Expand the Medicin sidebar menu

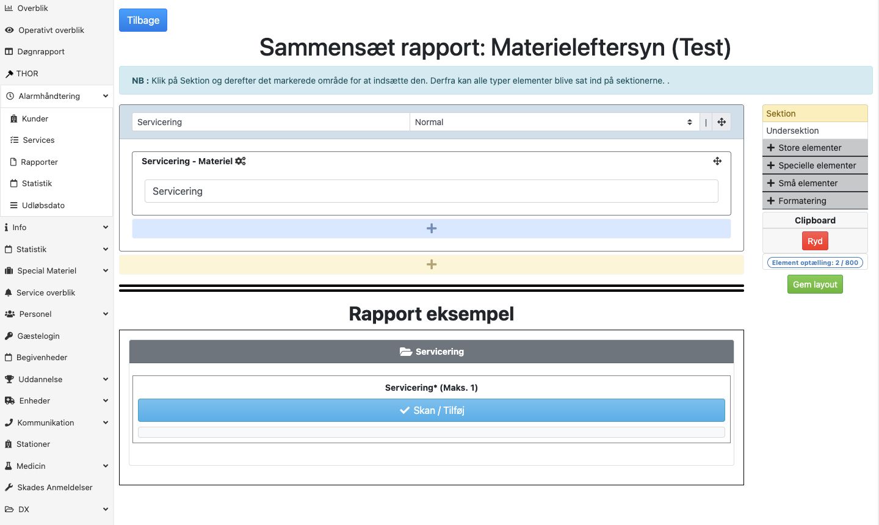[x=56, y=466]
